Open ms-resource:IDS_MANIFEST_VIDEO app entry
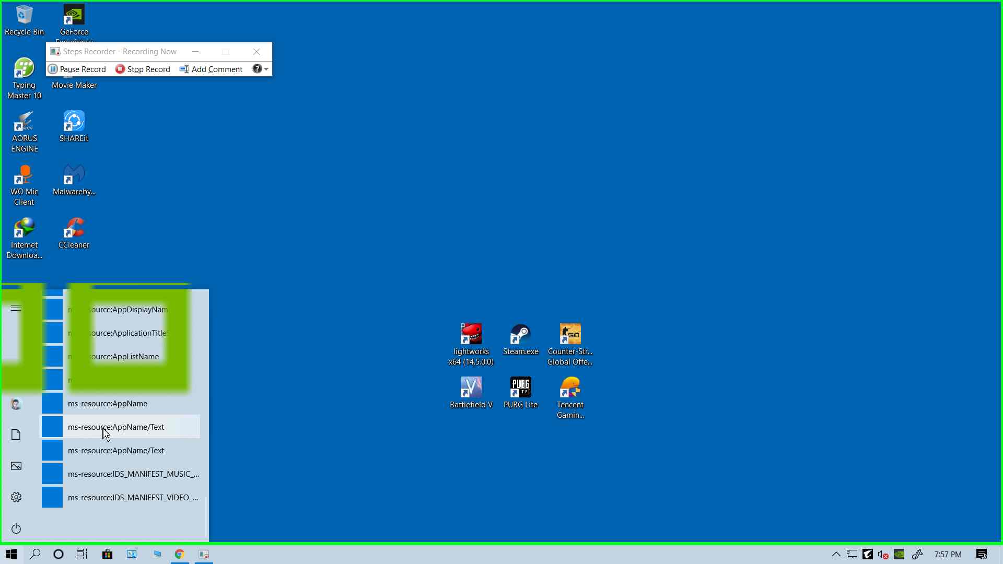The width and height of the screenshot is (1003, 564). (x=121, y=498)
